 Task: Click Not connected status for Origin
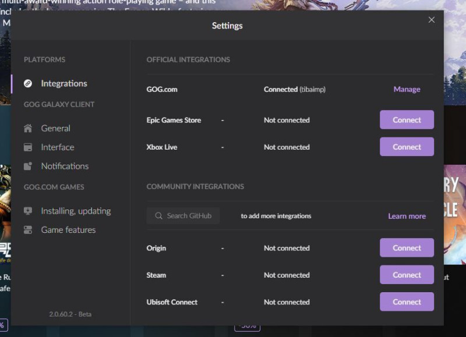pos(287,248)
